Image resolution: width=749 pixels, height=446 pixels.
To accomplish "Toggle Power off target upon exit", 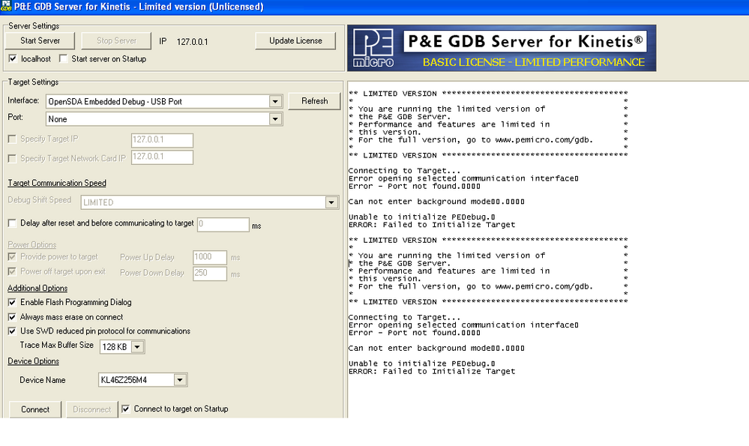I will click(x=13, y=271).
